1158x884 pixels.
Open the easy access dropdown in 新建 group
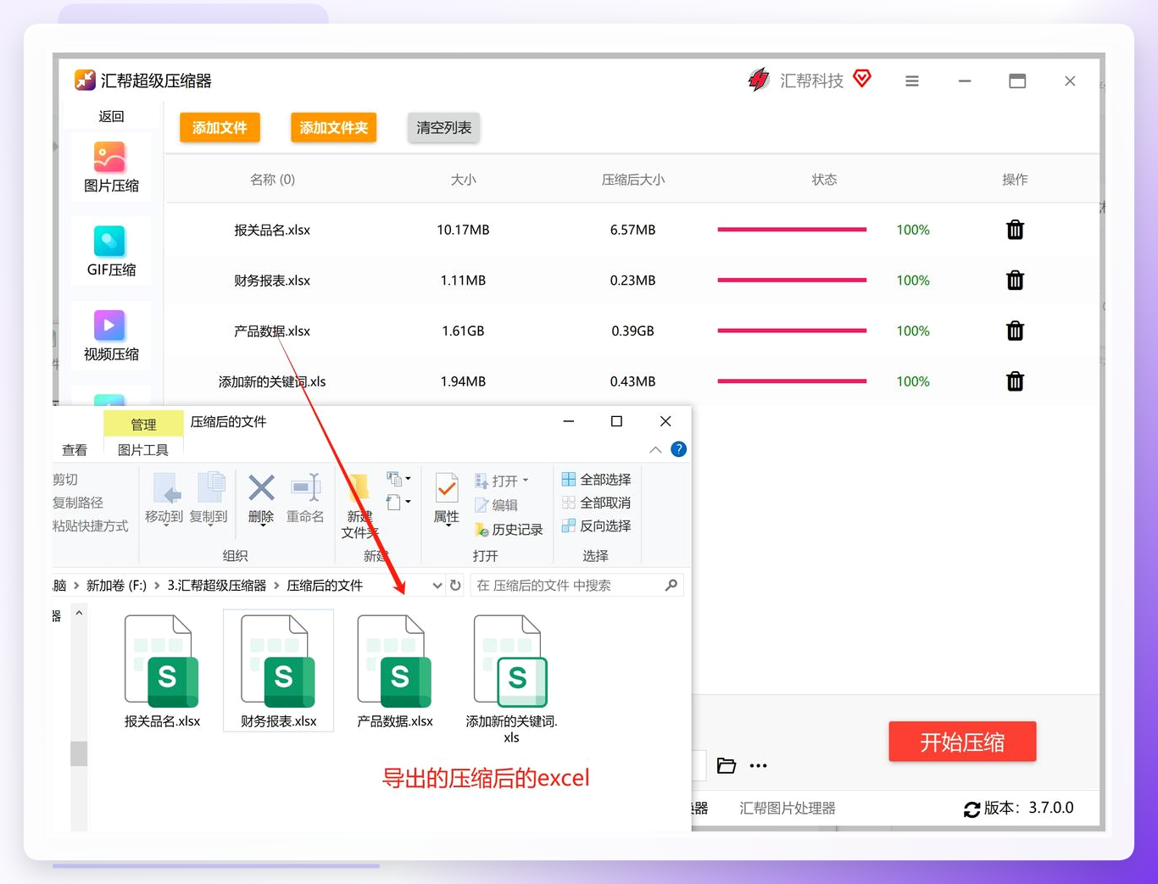click(x=398, y=502)
